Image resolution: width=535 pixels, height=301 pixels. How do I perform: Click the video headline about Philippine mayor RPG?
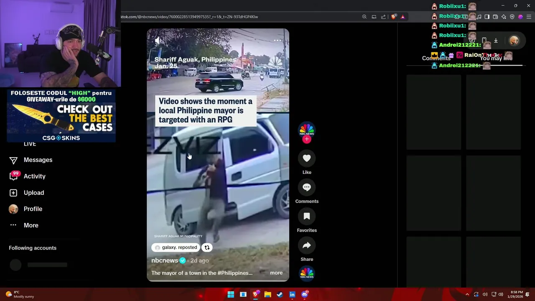(206, 111)
